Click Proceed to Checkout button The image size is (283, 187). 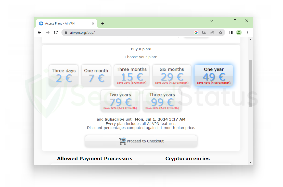pyautogui.click(x=141, y=141)
